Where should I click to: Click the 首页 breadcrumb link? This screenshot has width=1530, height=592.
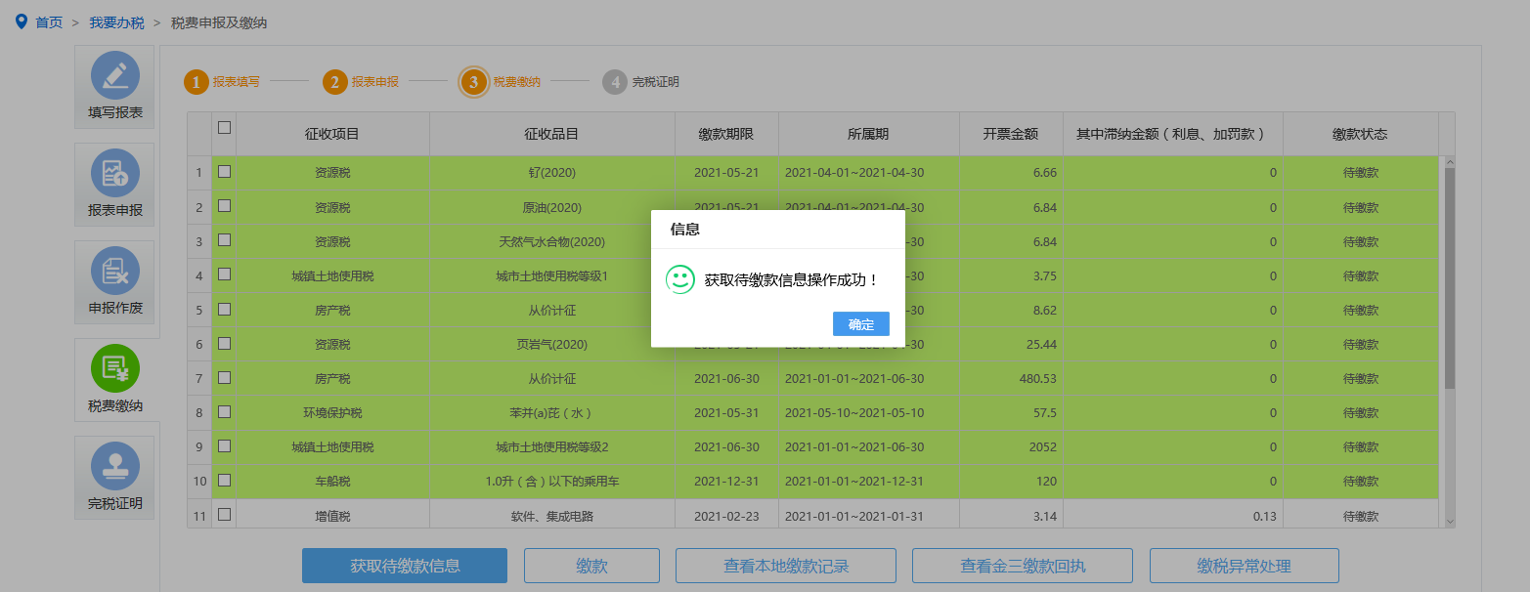coord(49,22)
